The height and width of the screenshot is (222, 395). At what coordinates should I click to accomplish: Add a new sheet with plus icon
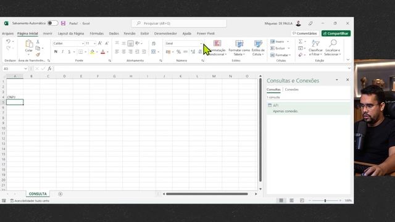60,194
